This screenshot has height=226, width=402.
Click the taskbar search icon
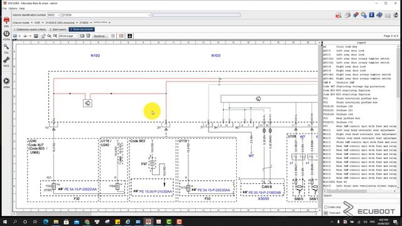(15, 222)
